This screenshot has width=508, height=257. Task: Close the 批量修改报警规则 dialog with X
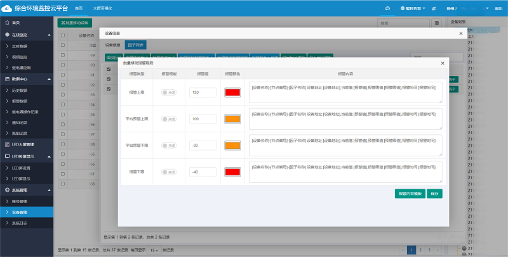[x=443, y=63]
